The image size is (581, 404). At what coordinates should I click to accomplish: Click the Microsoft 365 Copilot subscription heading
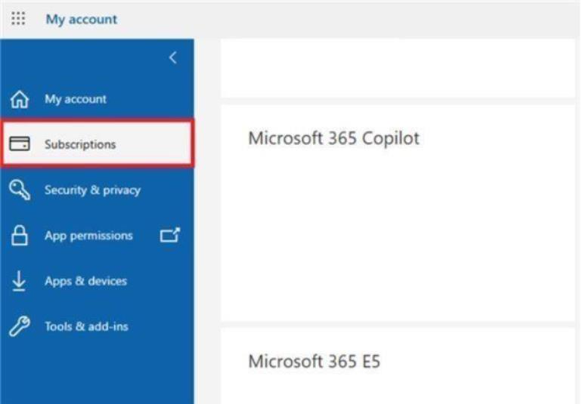(333, 138)
